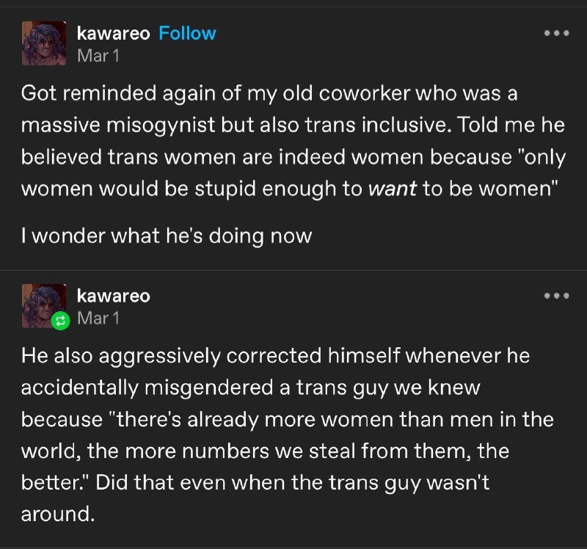Follow the kawareo blog
587x549 pixels.
pyautogui.click(x=187, y=33)
